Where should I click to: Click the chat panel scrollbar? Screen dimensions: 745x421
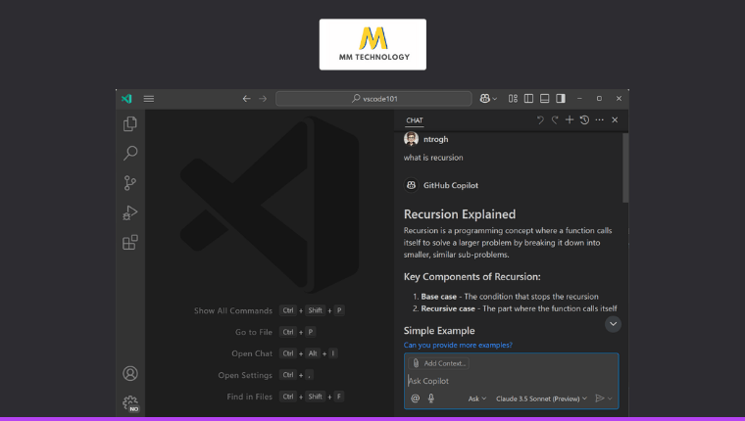pyautogui.click(x=625, y=167)
